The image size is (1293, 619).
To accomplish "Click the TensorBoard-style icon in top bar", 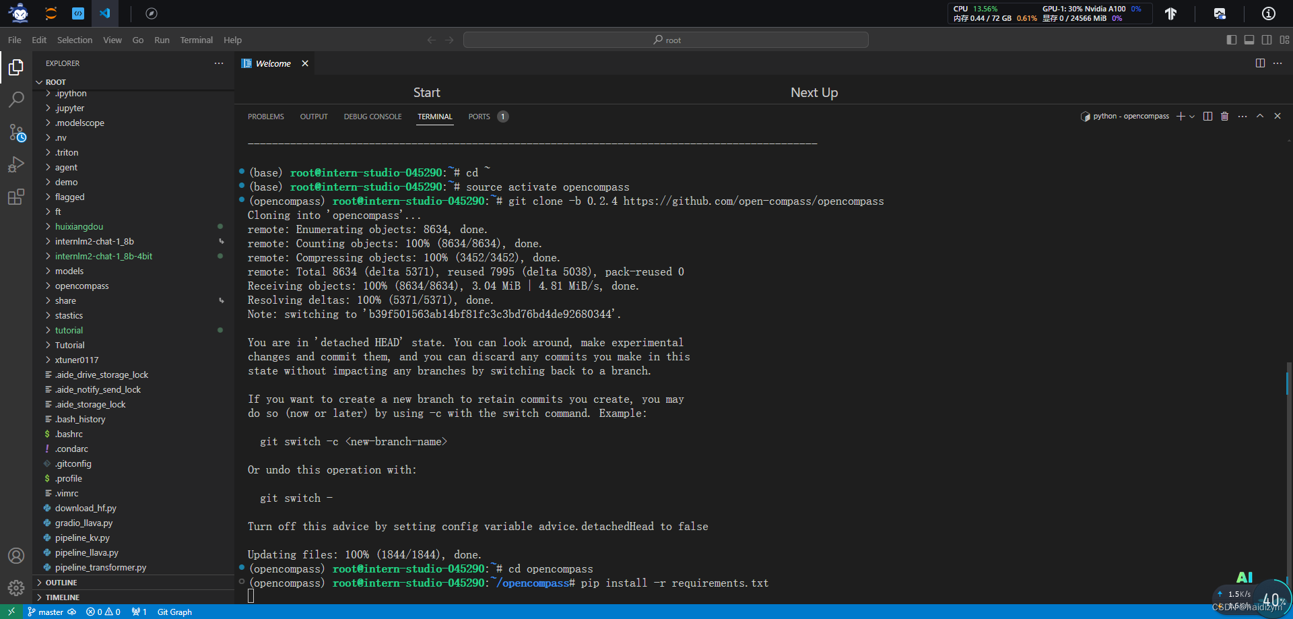I will (x=1170, y=13).
